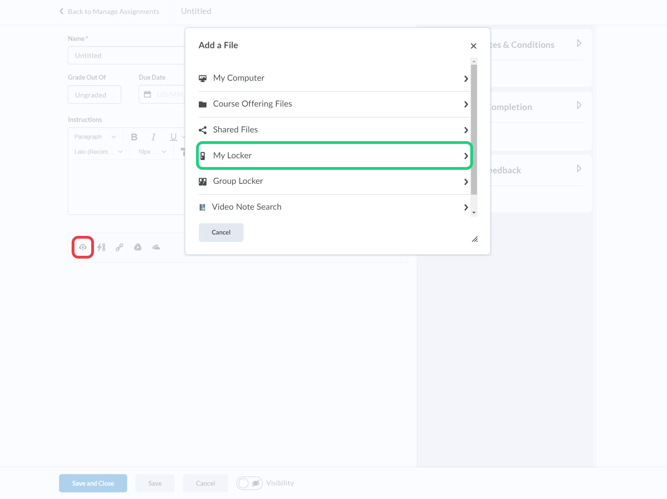Choose My Computer as file source
Image resolution: width=667 pixels, height=499 pixels.
[x=334, y=78]
